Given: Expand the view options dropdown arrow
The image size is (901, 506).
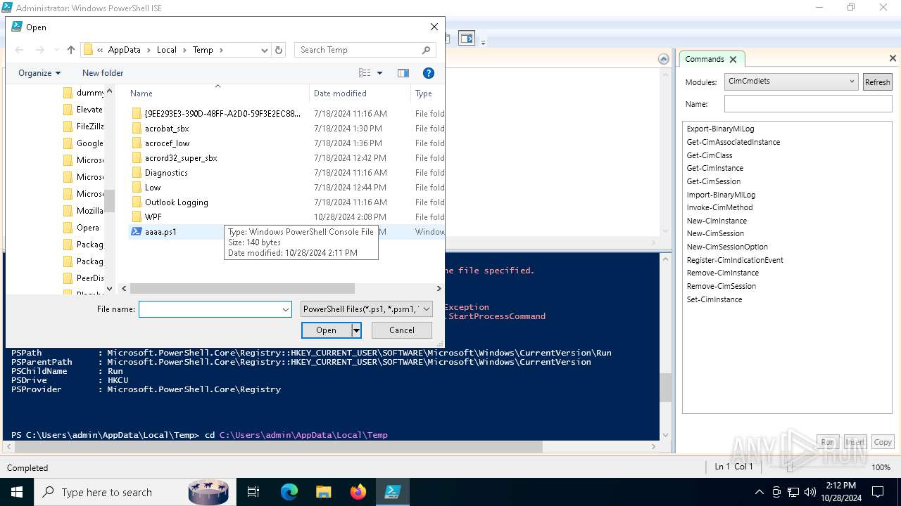Looking at the screenshot, I should point(380,73).
